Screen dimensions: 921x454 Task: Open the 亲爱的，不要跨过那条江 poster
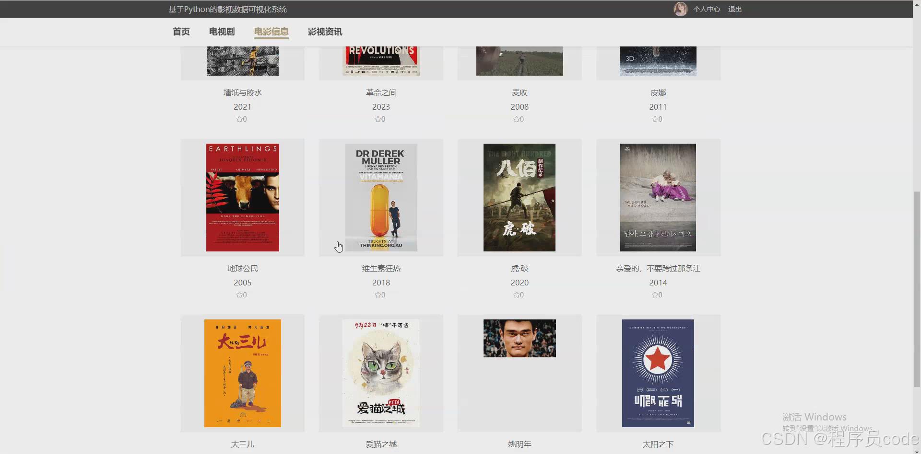[x=658, y=197]
